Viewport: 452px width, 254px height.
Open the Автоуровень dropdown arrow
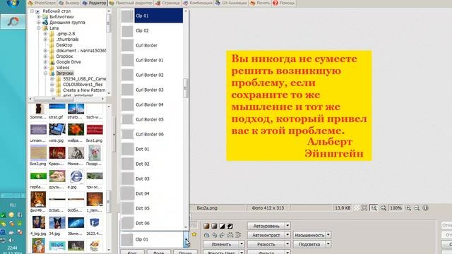point(287,226)
